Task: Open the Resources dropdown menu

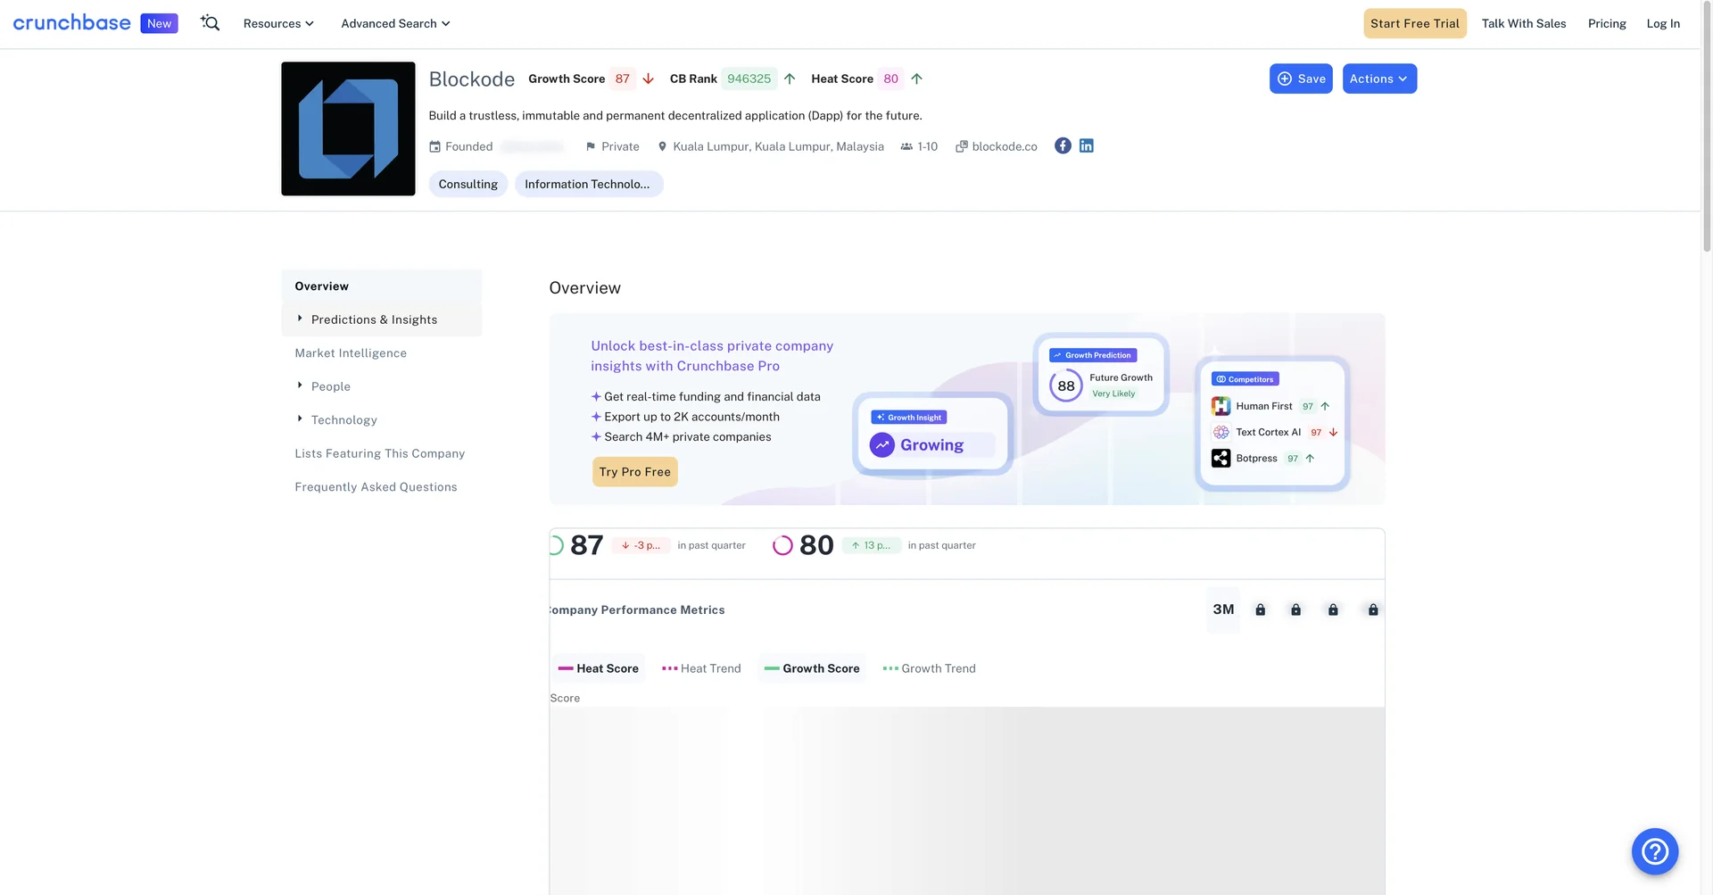Action: tap(278, 23)
